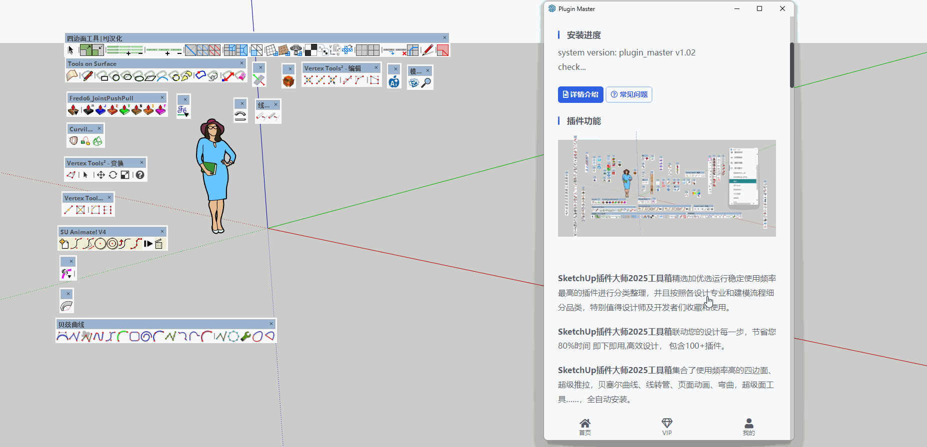Click the 详情介绍 button

pos(580,94)
